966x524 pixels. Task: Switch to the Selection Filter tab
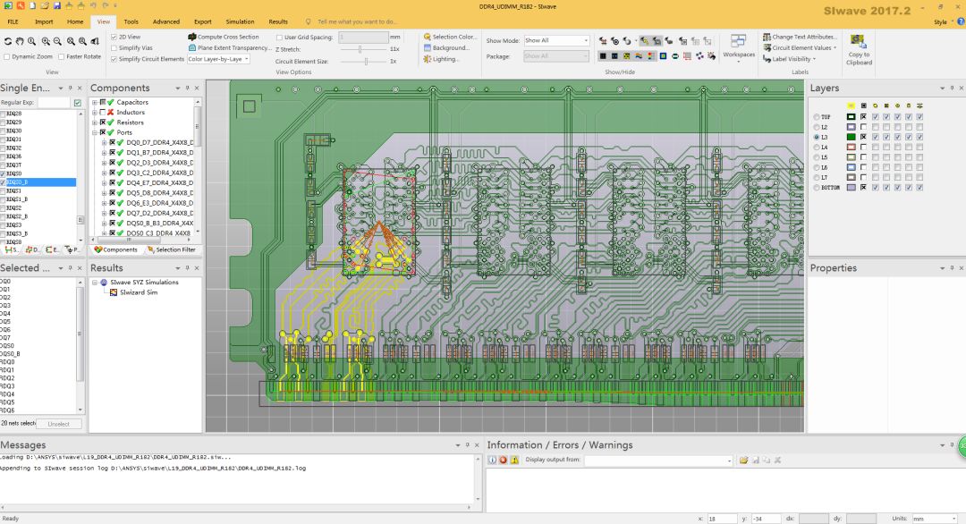(x=171, y=250)
